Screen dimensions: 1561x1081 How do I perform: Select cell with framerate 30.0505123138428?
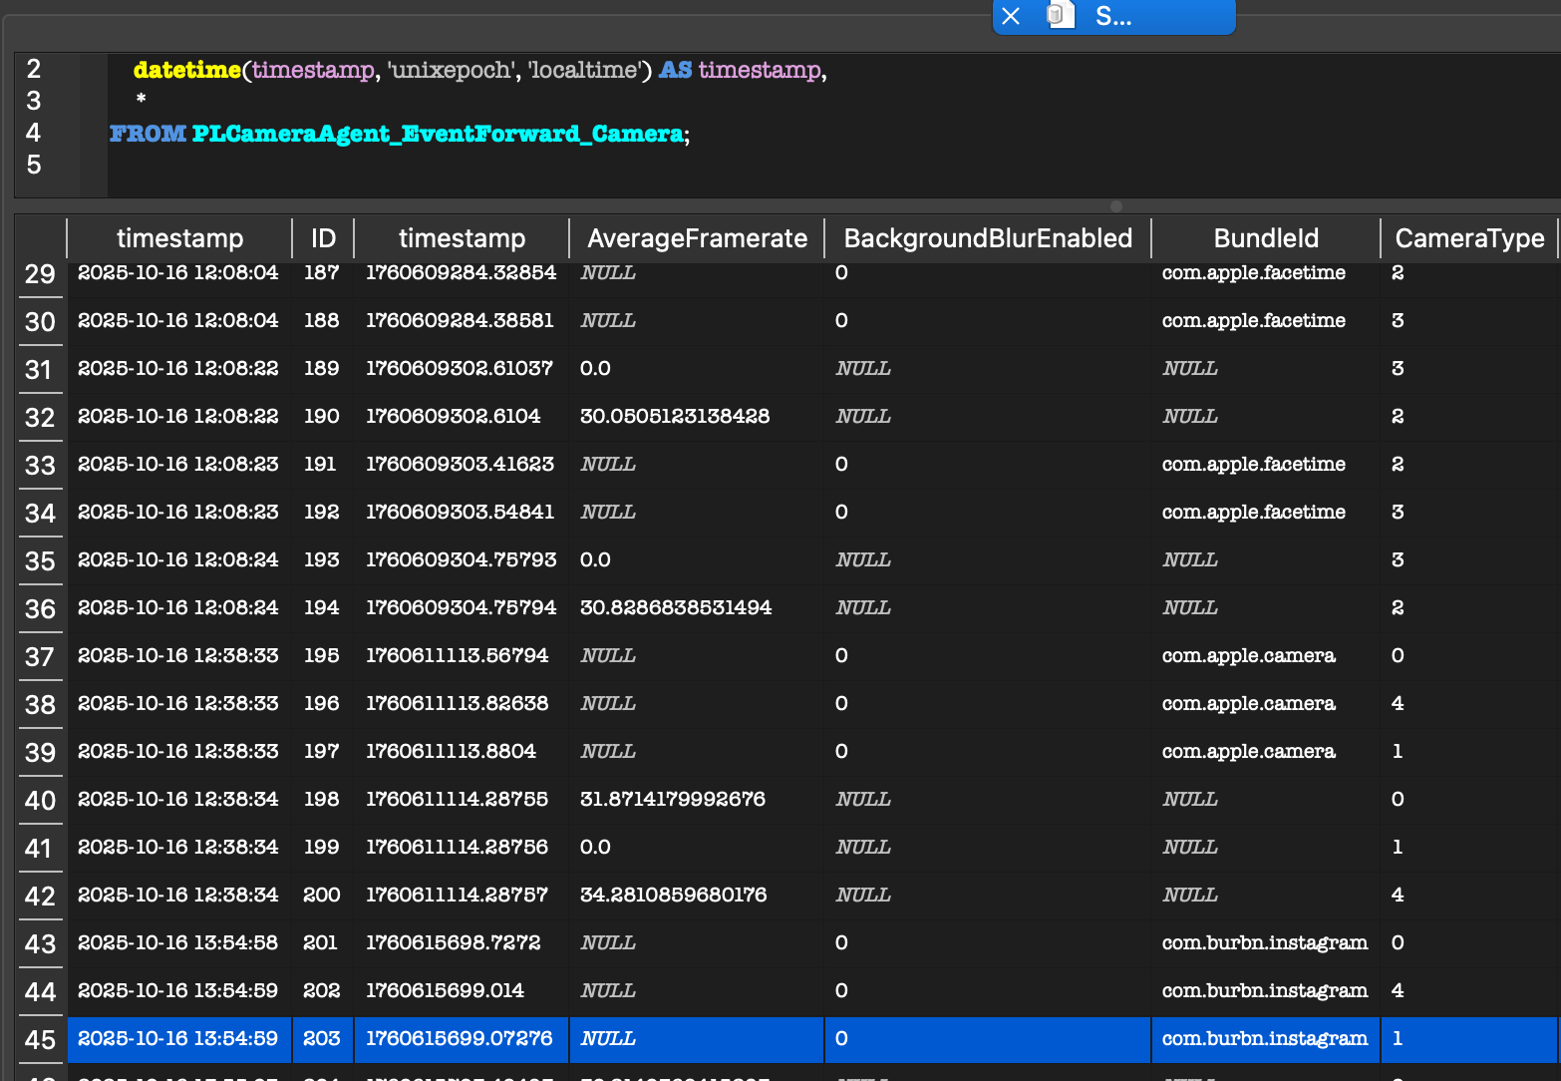click(x=675, y=416)
